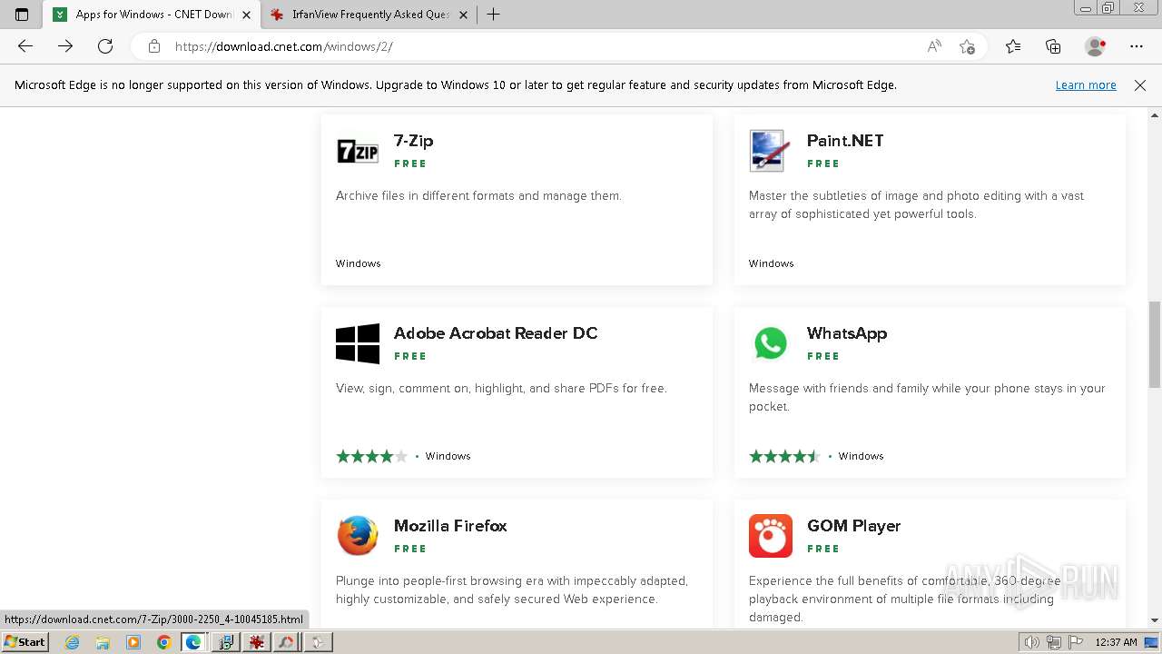This screenshot has width=1162, height=654.
Task: Reload the page with refresh icon
Action: pos(105,46)
